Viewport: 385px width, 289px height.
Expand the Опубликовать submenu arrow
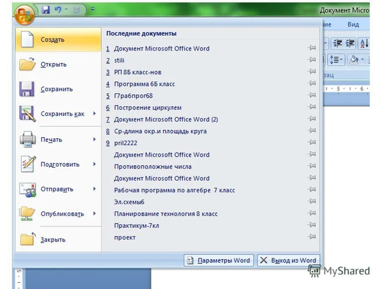pyautogui.click(x=95, y=213)
